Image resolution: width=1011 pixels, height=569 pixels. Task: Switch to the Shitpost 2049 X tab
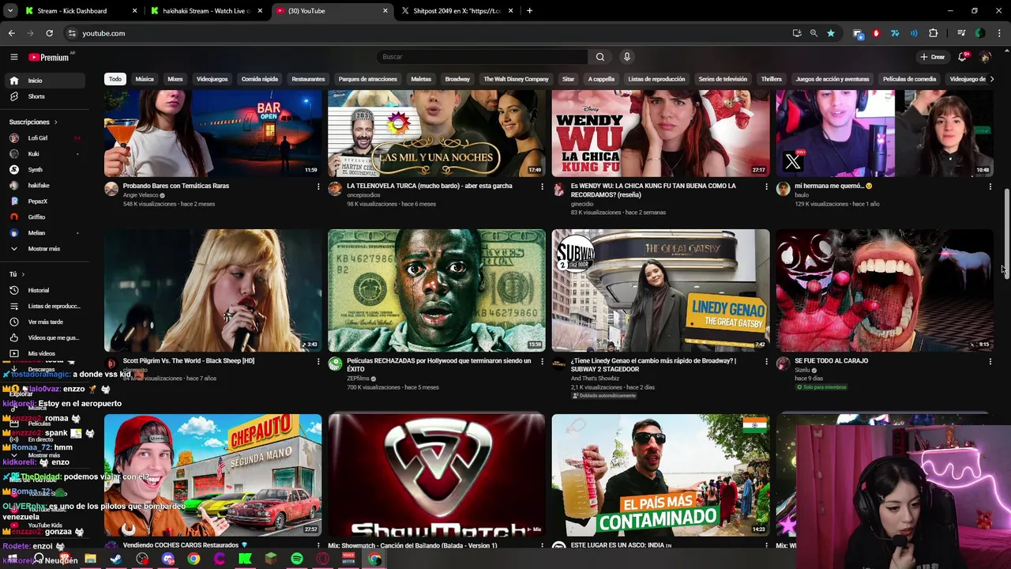[456, 11]
